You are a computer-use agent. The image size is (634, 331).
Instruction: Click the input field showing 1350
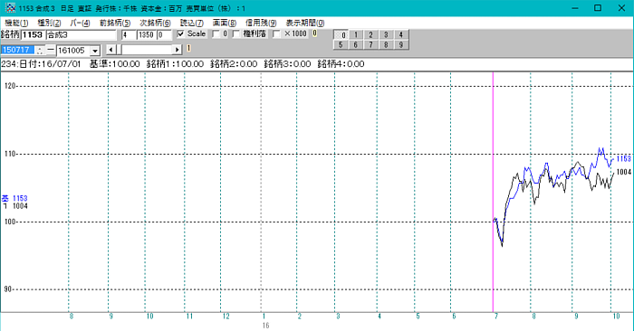coord(147,34)
